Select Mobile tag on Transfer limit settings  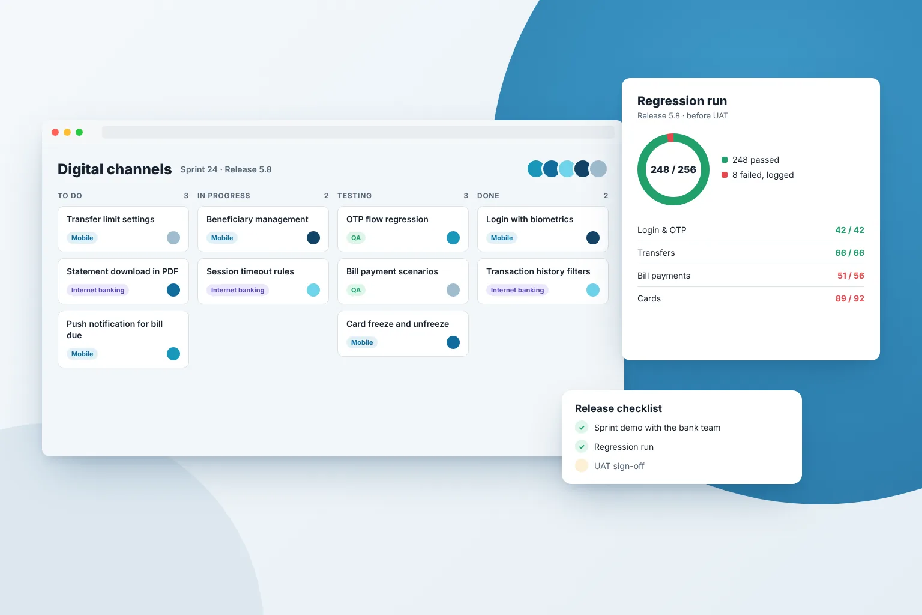(82, 238)
